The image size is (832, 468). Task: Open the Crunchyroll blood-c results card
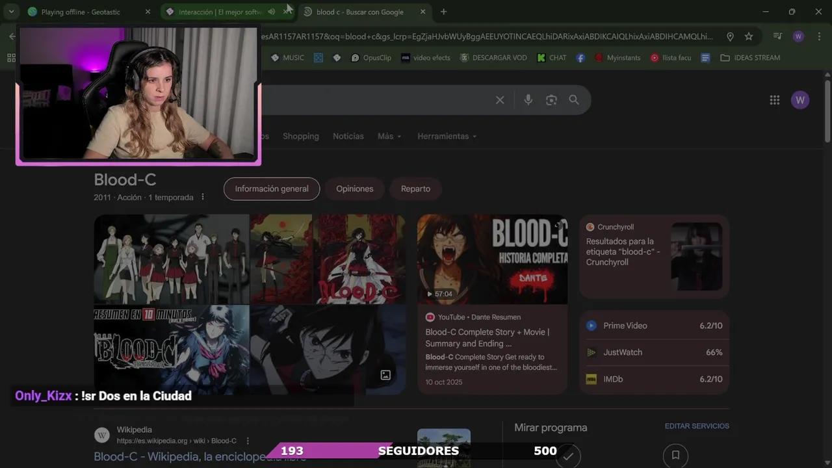tap(654, 256)
